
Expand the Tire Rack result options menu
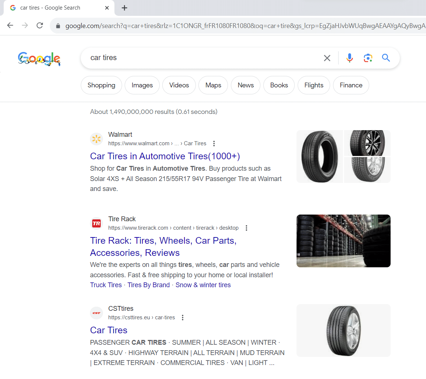coord(246,228)
